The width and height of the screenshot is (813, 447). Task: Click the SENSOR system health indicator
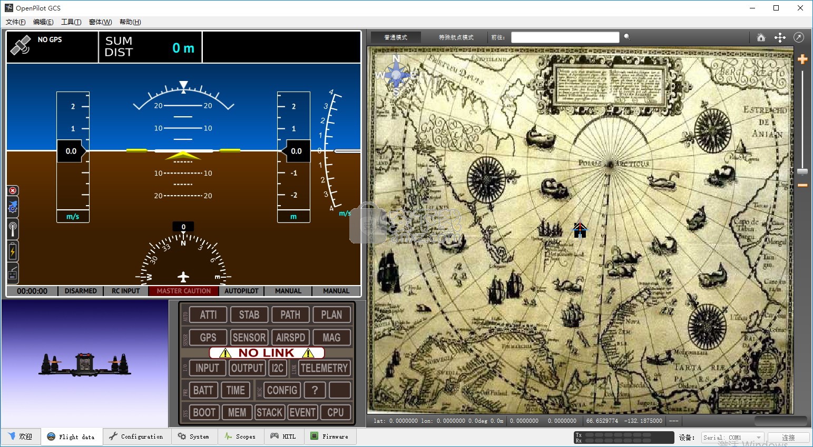(x=249, y=337)
